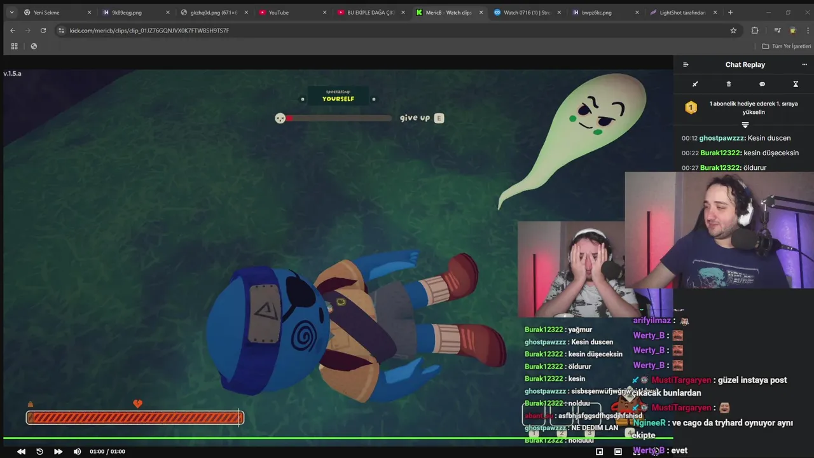Collapse the Chat Replay panel
This screenshot has width=814, height=458.
pos(686,64)
